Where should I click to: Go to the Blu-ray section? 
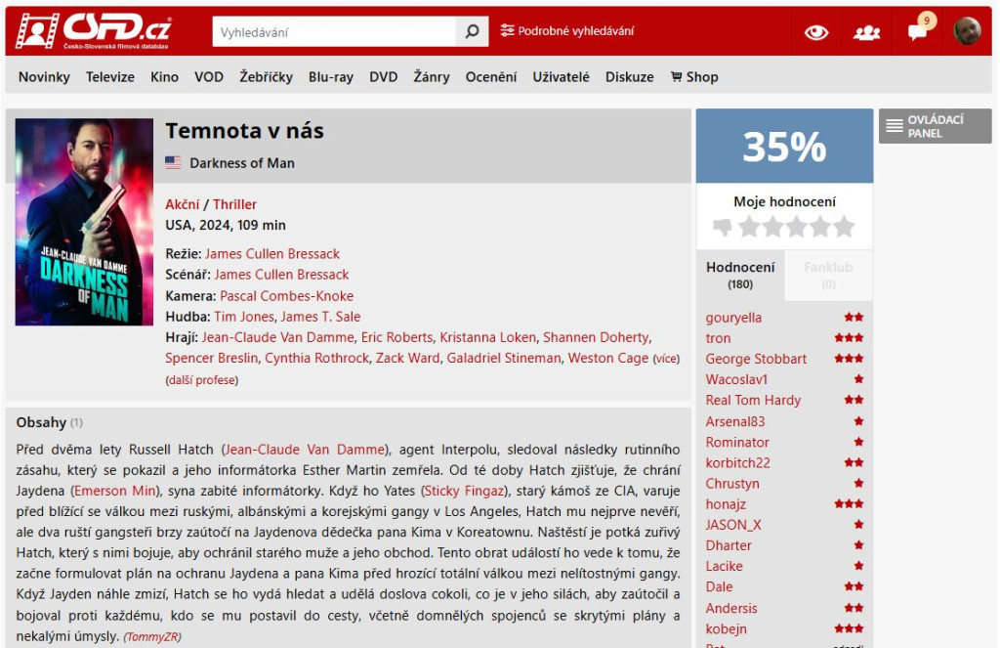(x=331, y=76)
